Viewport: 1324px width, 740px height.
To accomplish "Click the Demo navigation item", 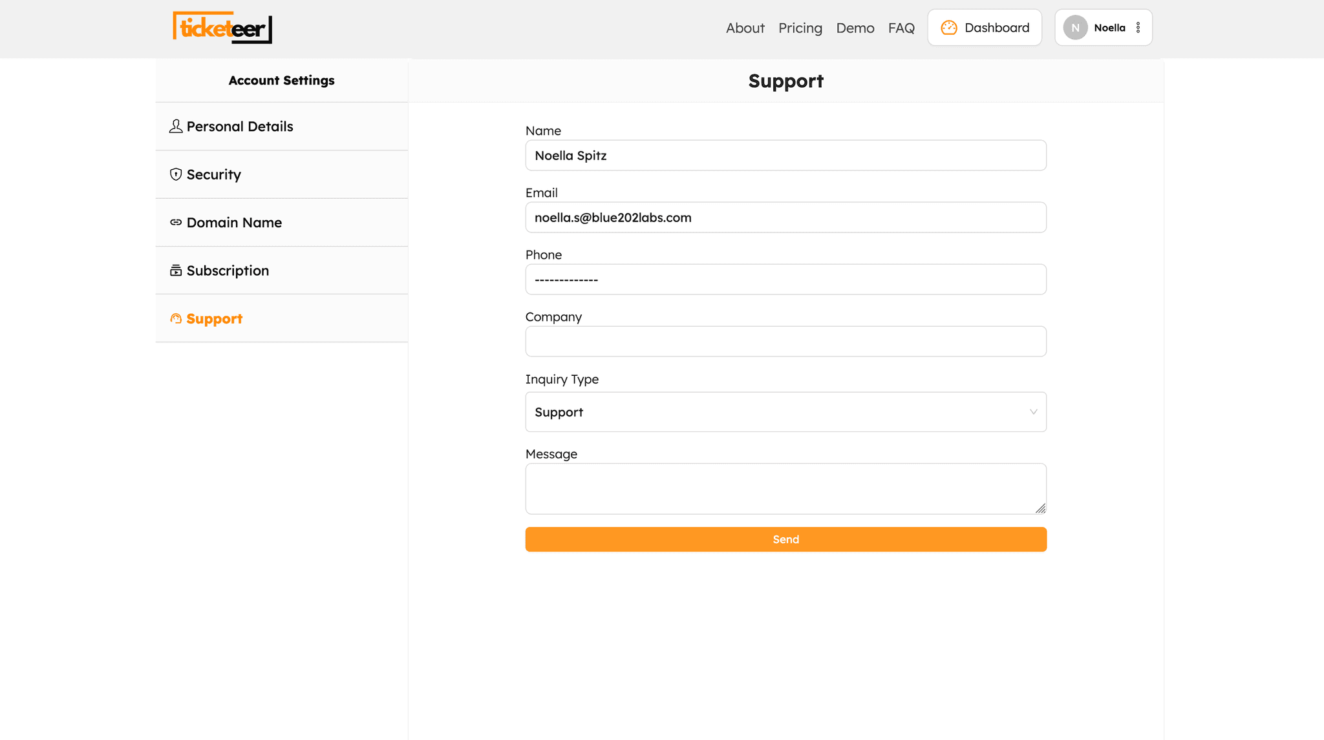I will (x=856, y=27).
